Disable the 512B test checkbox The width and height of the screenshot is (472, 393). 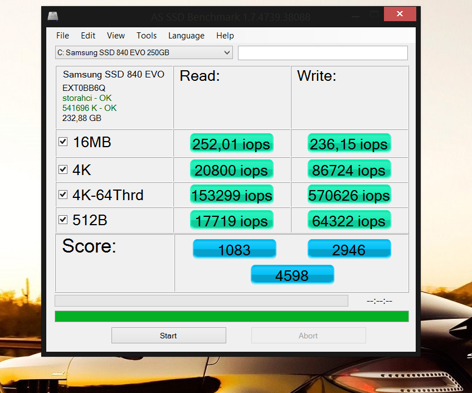pos(63,220)
